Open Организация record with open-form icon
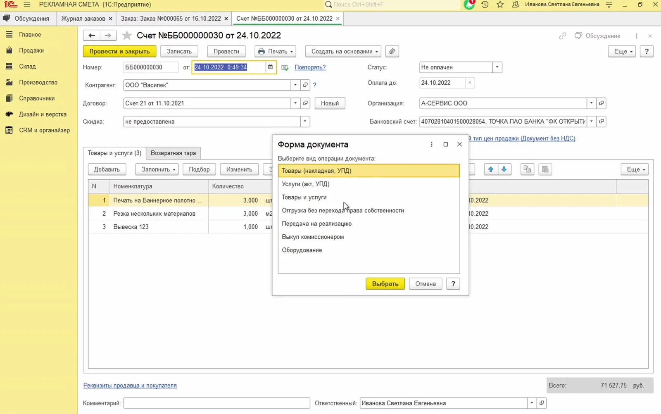 pos(602,103)
